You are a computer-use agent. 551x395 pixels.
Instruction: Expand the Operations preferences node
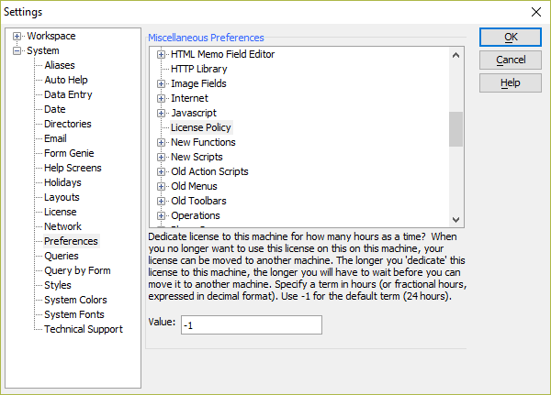point(161,215)
